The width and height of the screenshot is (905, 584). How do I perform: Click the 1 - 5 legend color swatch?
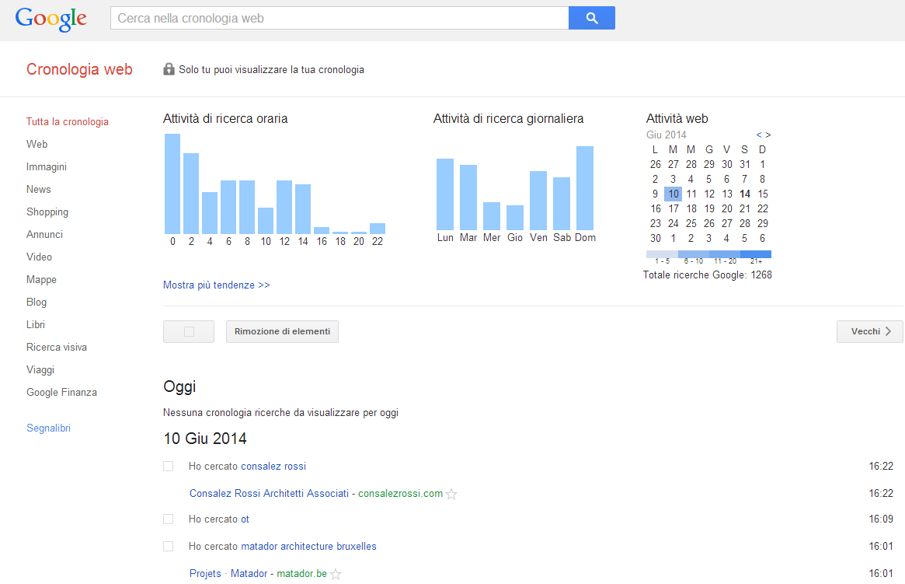click(x=662, y=254)
